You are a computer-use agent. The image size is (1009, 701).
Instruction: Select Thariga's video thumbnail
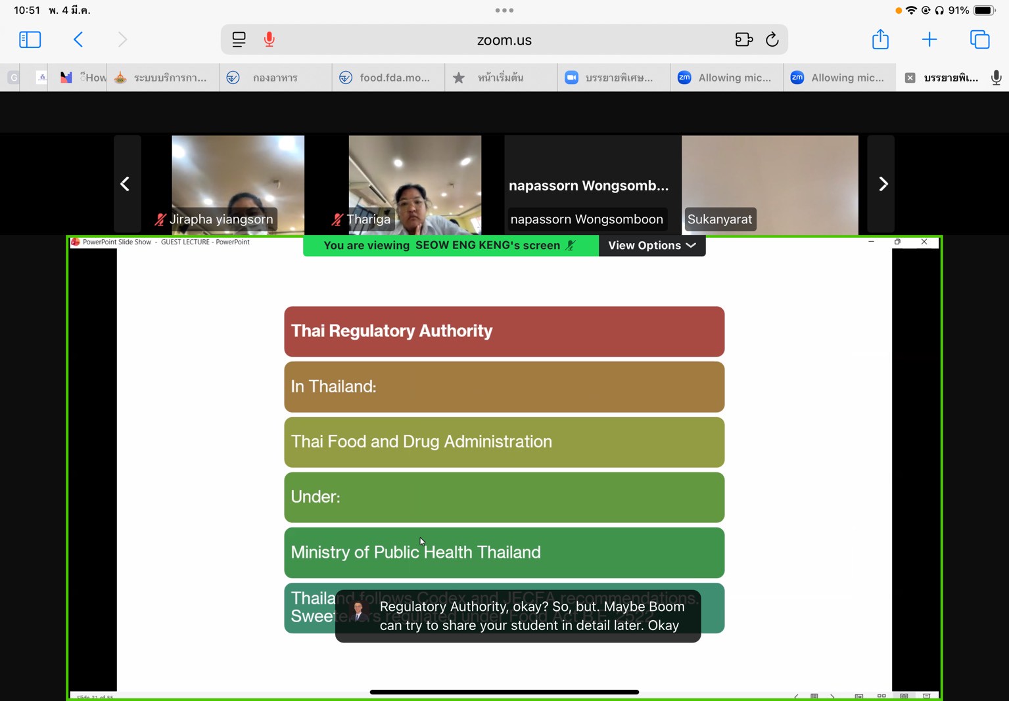pos(415,184)
